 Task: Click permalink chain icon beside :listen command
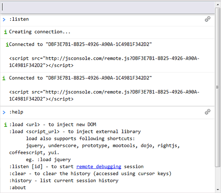point(207,19)
